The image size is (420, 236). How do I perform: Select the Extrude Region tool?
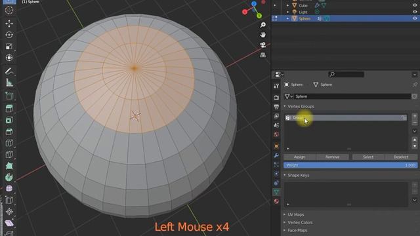pos(9,108)
